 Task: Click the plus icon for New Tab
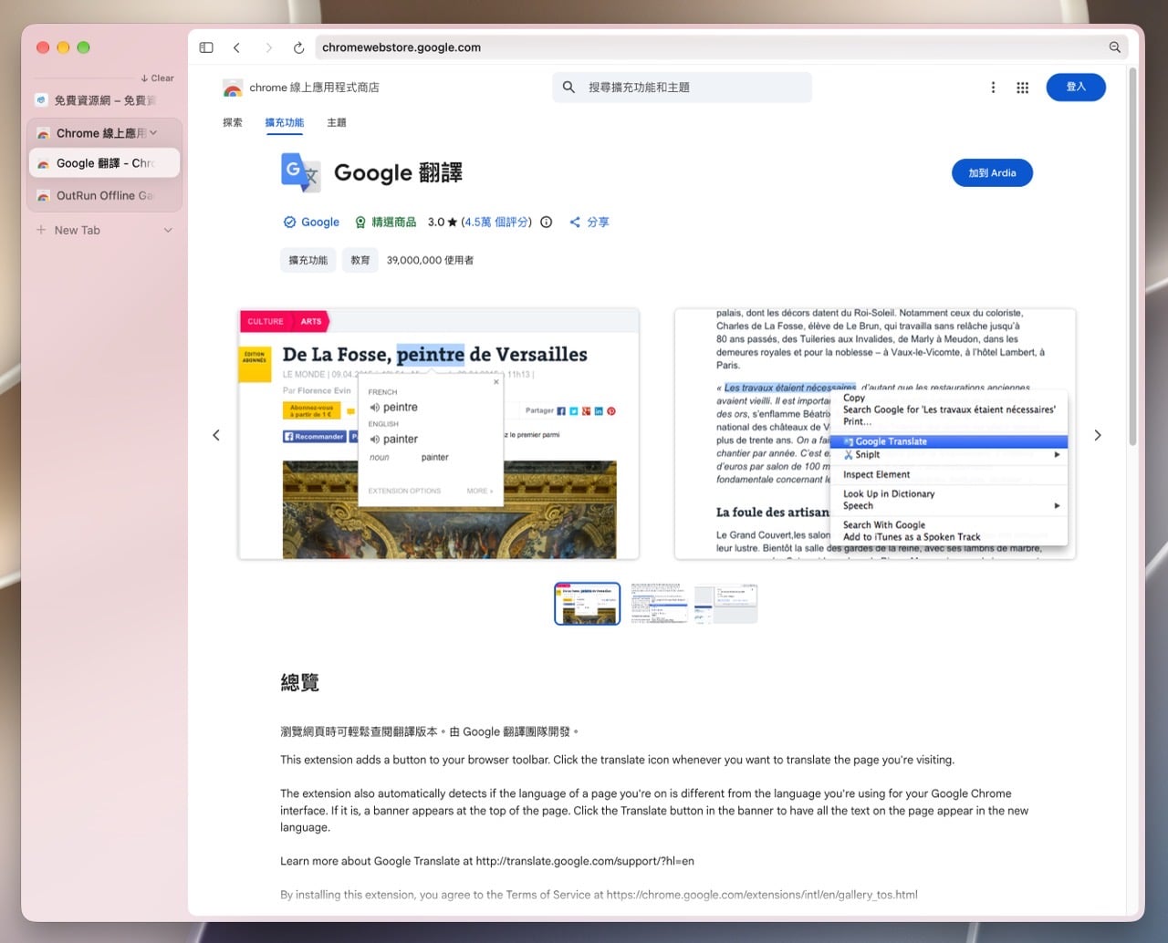tap(41, 230)
